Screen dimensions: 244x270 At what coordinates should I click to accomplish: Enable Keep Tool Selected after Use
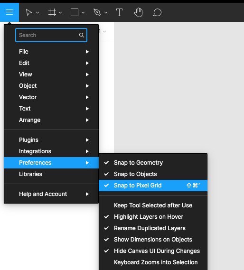153,205
